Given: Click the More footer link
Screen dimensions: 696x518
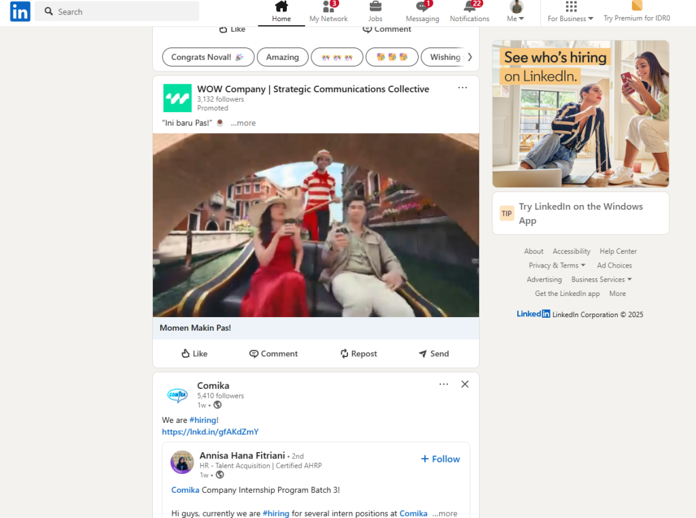Looking at the screenshot, I should click(617, 294).
